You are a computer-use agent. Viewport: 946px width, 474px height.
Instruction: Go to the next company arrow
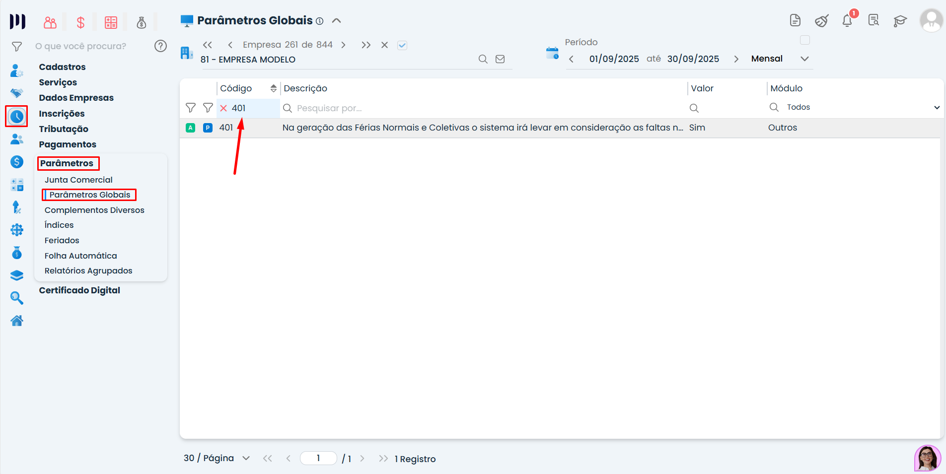[343, 45]
